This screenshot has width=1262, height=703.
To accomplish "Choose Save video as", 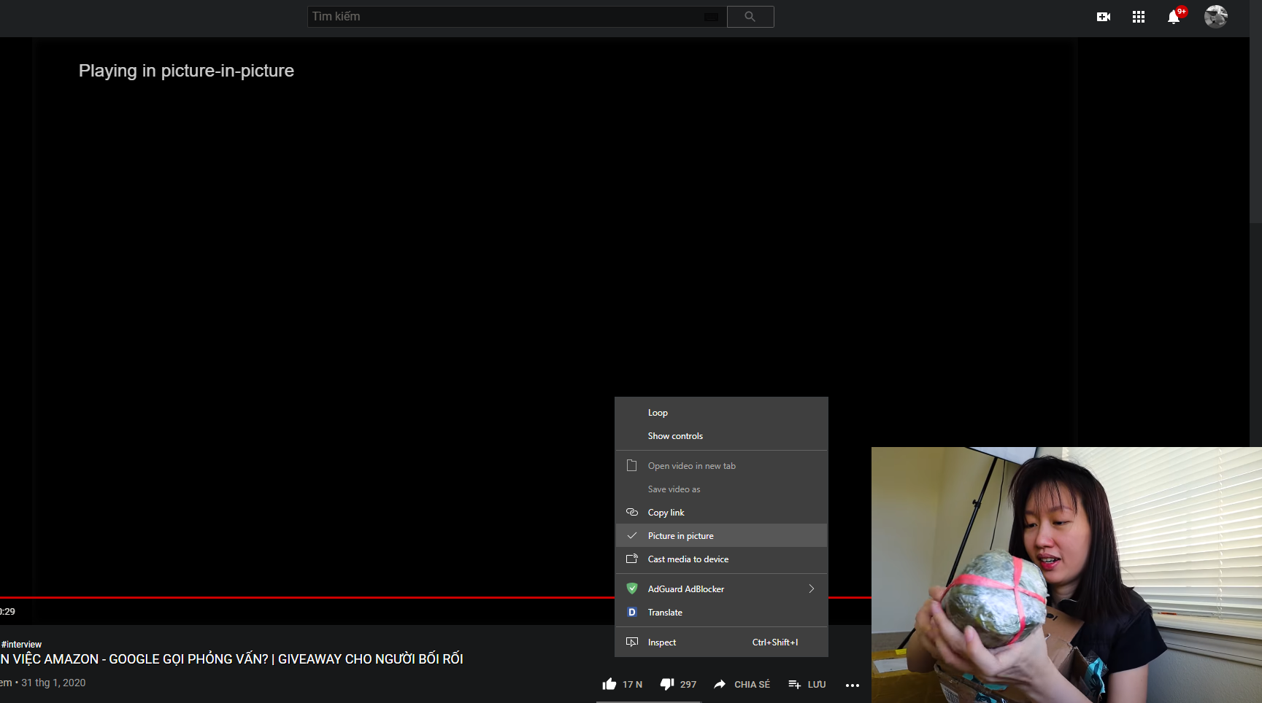I will [721, 489].
